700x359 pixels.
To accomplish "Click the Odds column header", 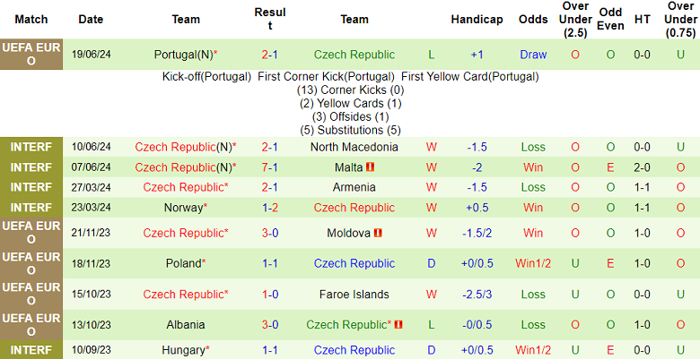I will pyautogui.click(x=533, y=19).
